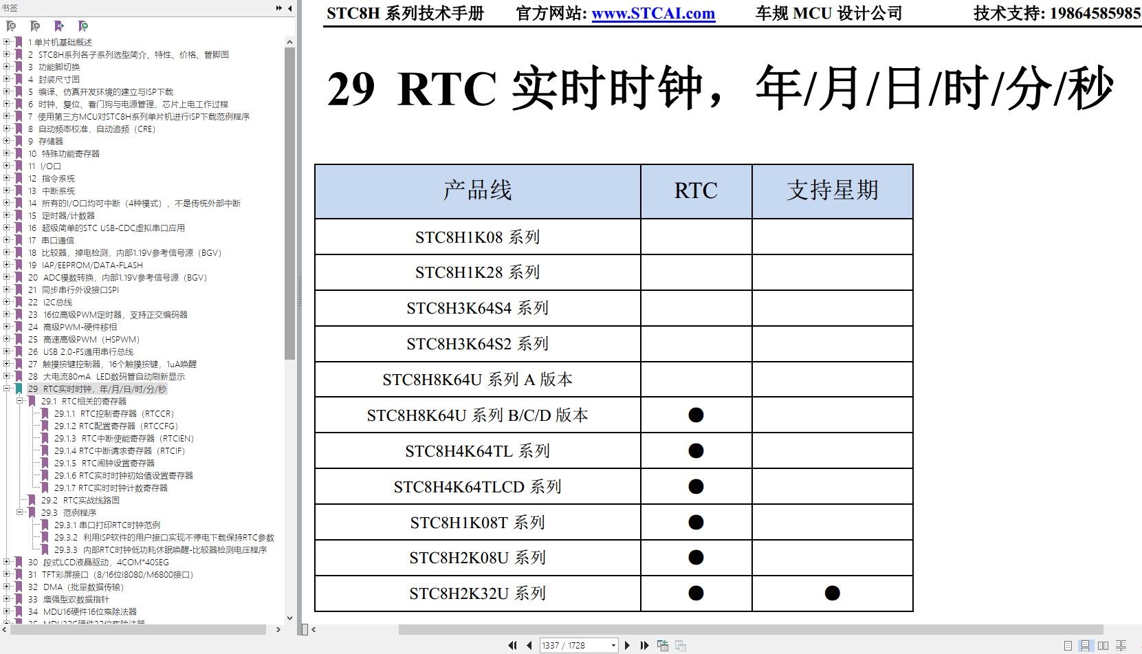
Task: Go to the first page
Action: 512,645
